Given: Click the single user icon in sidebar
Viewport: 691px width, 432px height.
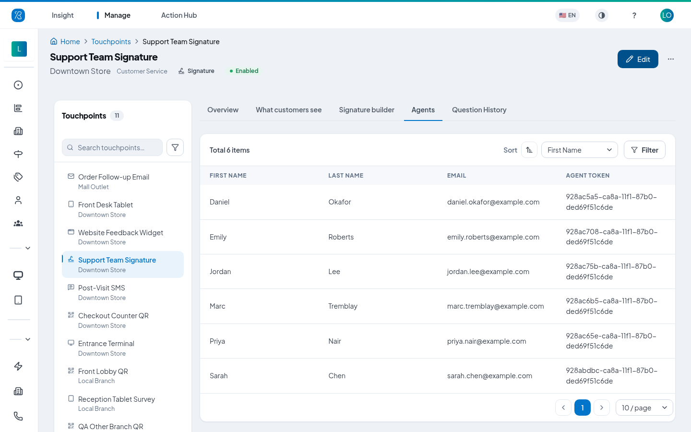Looking at the screenshot, I should pos(18,200).
